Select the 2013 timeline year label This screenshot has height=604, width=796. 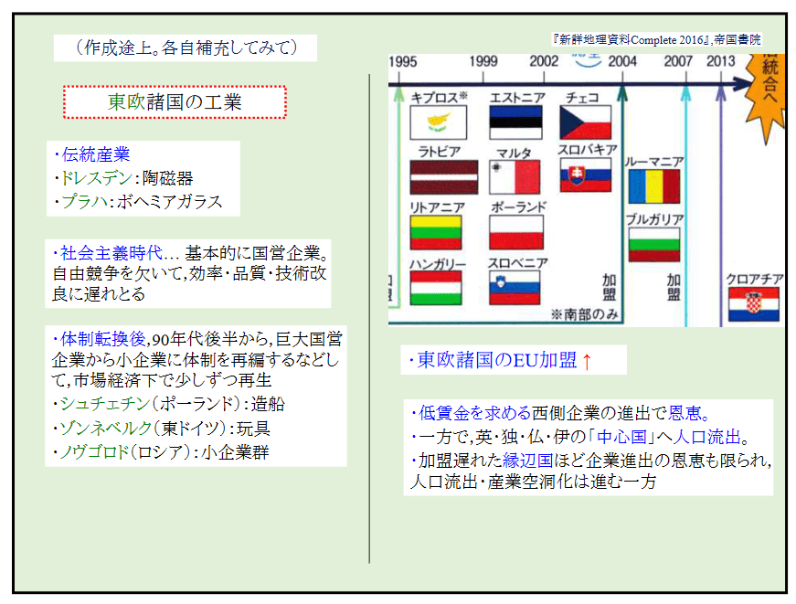pos(720,61)
